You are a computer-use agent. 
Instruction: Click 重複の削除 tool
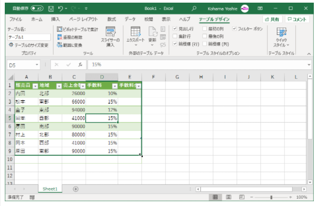click(x=70, y=37)
